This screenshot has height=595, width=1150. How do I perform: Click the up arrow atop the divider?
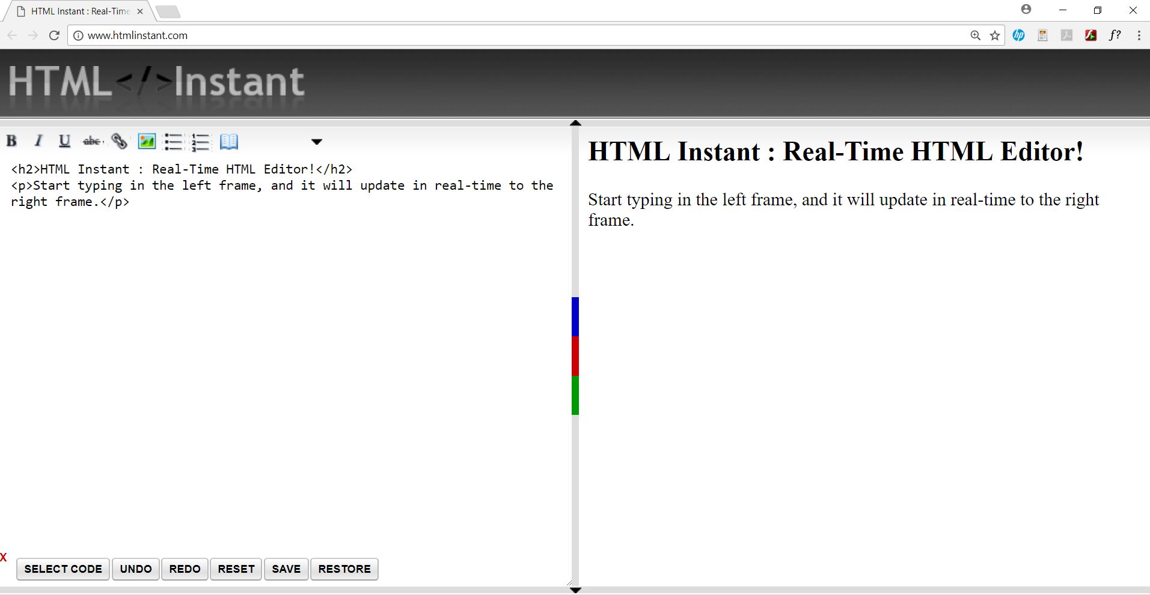(575, 123)
